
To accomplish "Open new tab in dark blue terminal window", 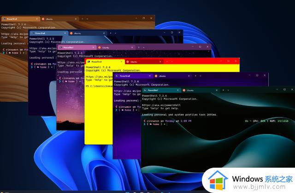I will [x=111, y=33].
